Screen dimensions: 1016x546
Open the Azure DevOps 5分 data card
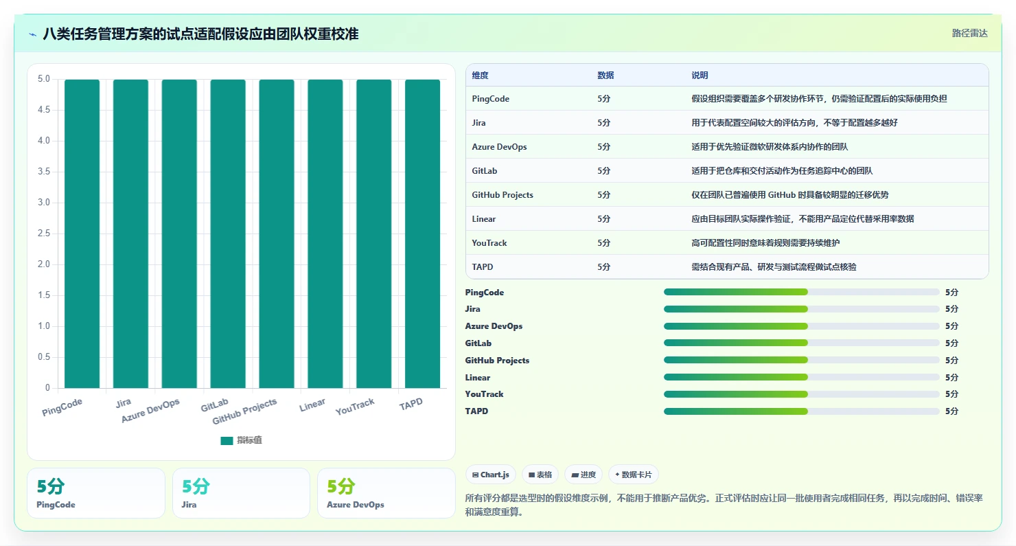click(x=386, y=493)
